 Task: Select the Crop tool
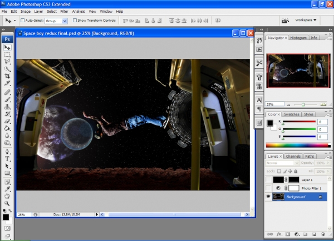pos(7,76)
